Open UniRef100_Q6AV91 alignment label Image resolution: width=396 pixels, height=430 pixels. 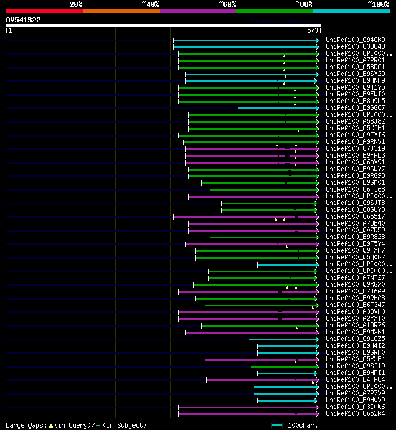(x=355, y=162)
